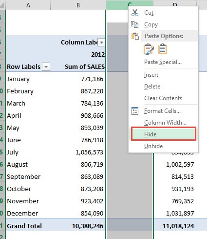Choose Unhide from context menu

(163, 146)
